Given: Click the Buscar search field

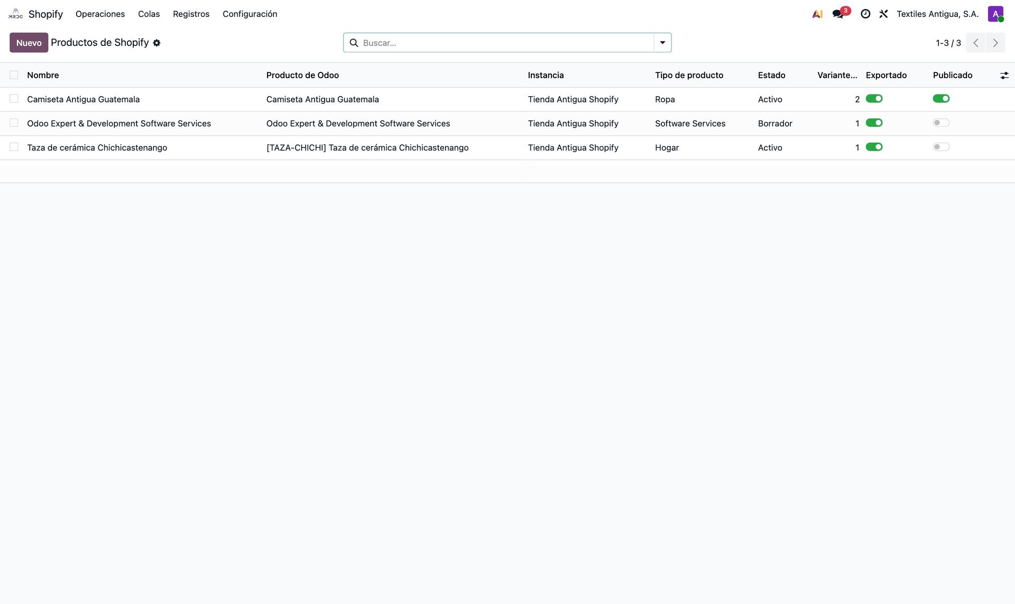Looking at the screenshot, I should (506, 43).
